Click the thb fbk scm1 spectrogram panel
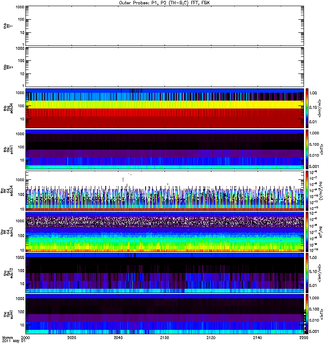Viewport: 329px width, 350px height. [164, 149]
